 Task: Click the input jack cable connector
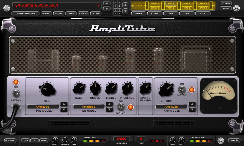click(16, 107)
